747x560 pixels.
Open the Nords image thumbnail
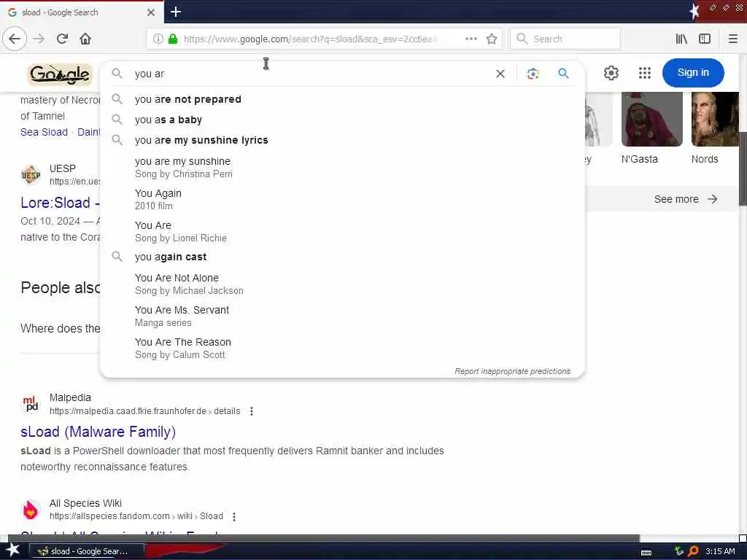click(715, 119)
